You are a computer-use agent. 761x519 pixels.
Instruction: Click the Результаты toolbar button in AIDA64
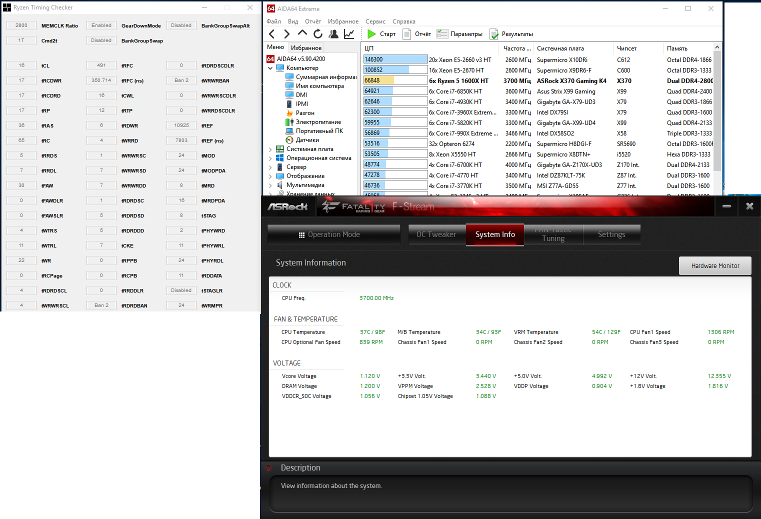pyautogui.click(x=511, y=34)
